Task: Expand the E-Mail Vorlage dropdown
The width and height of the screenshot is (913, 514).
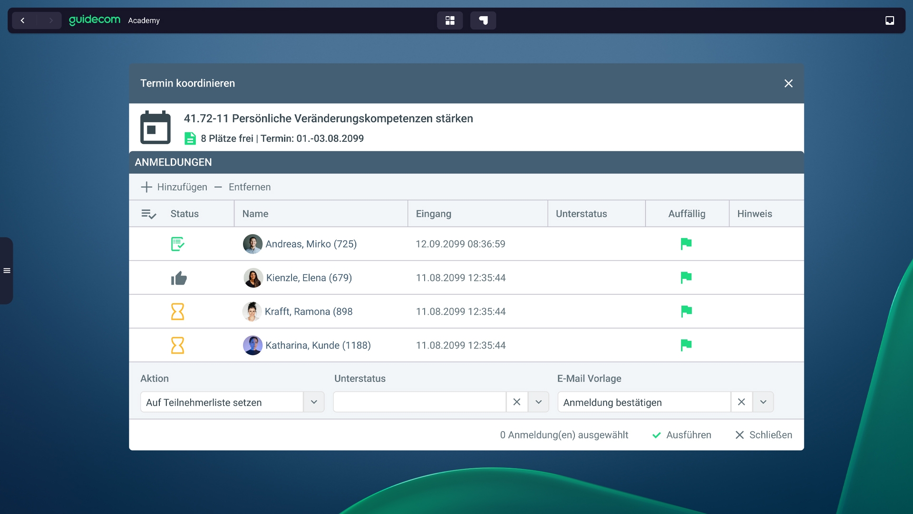Action: point(763,402)
